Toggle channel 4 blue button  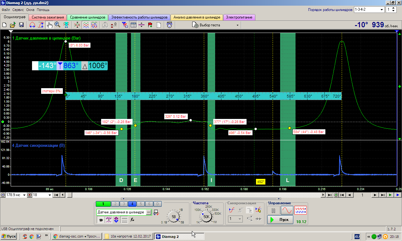point(132,204)
